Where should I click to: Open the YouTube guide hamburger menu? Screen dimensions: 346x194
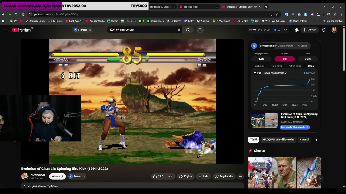(6, 30)
